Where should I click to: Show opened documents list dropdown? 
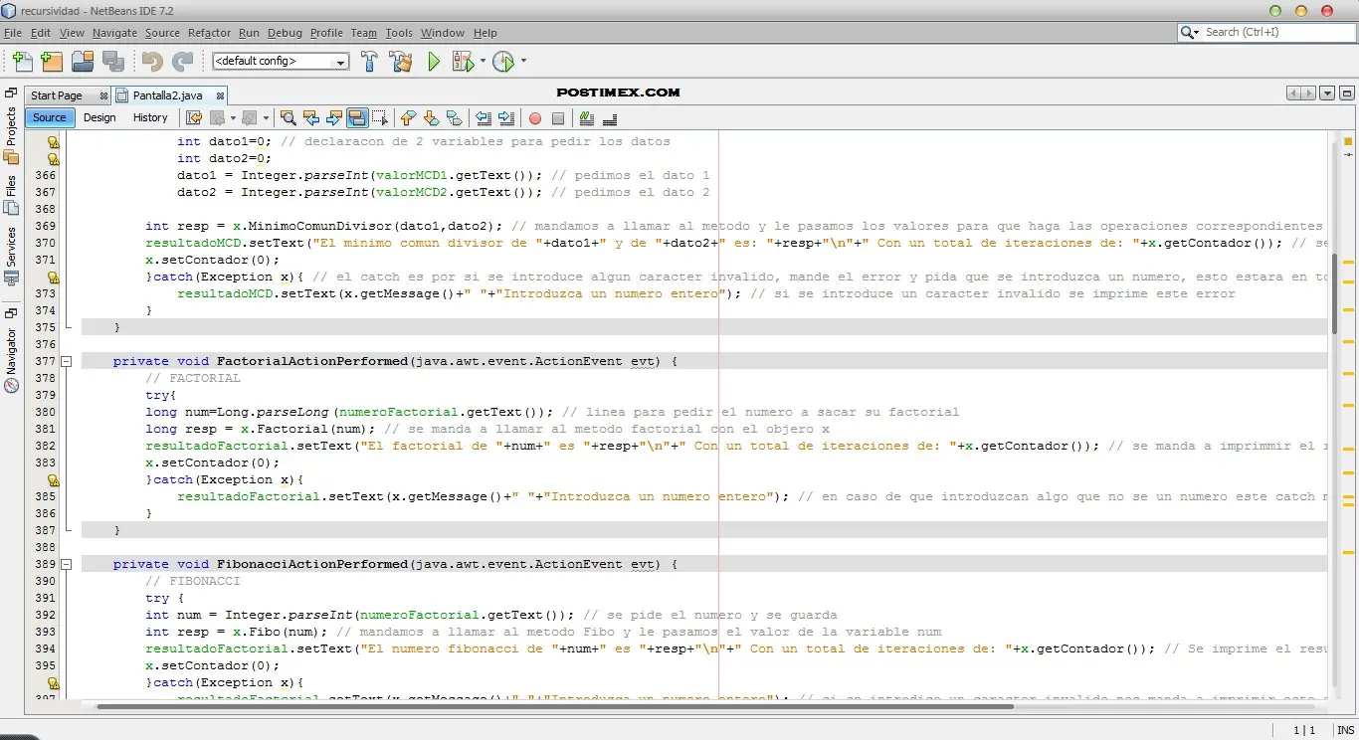point(1327,93)
